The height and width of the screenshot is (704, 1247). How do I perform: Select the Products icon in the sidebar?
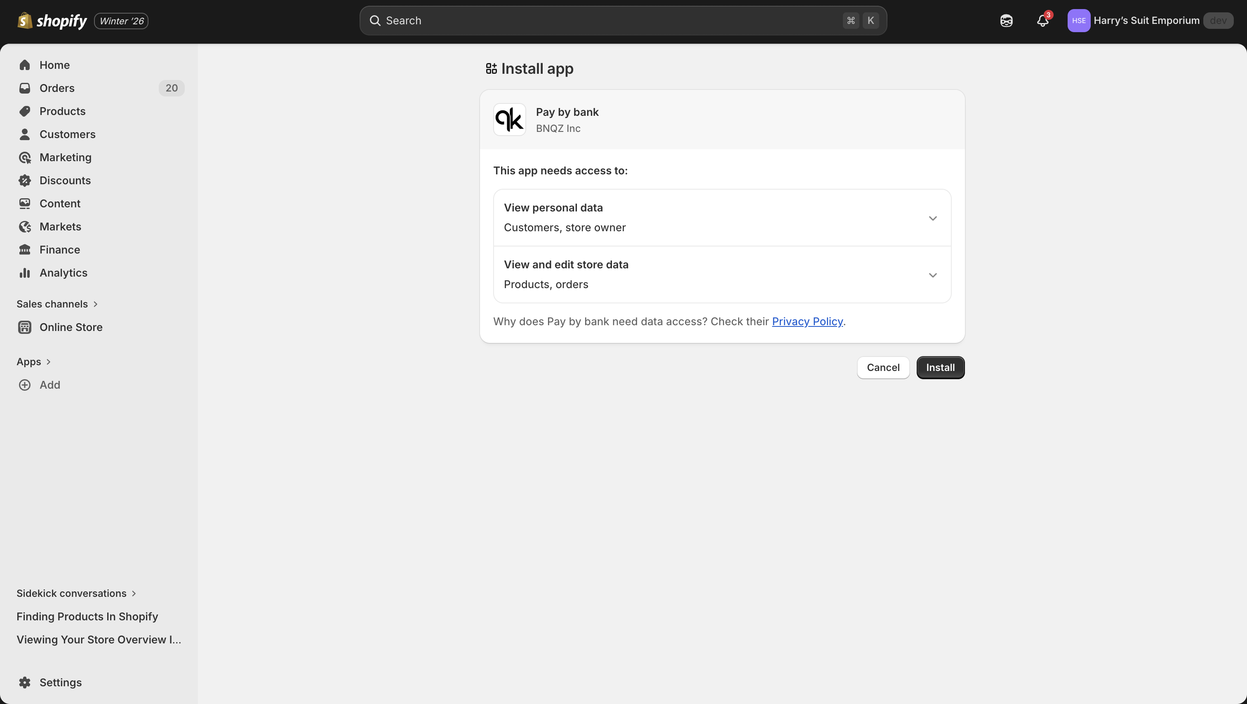(x=25, y=111)
